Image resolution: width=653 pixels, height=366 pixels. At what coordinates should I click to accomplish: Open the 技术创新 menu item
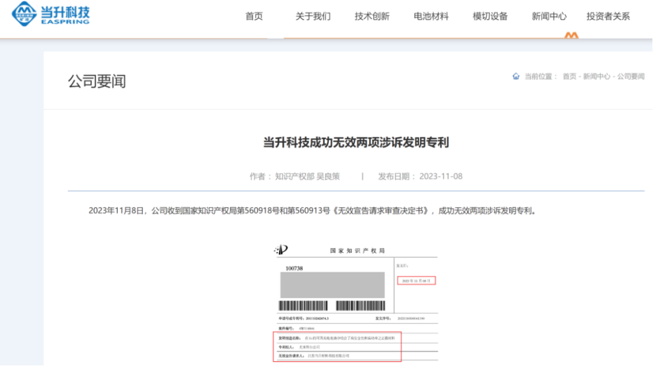pyautogui.click(x=372, y=16)
